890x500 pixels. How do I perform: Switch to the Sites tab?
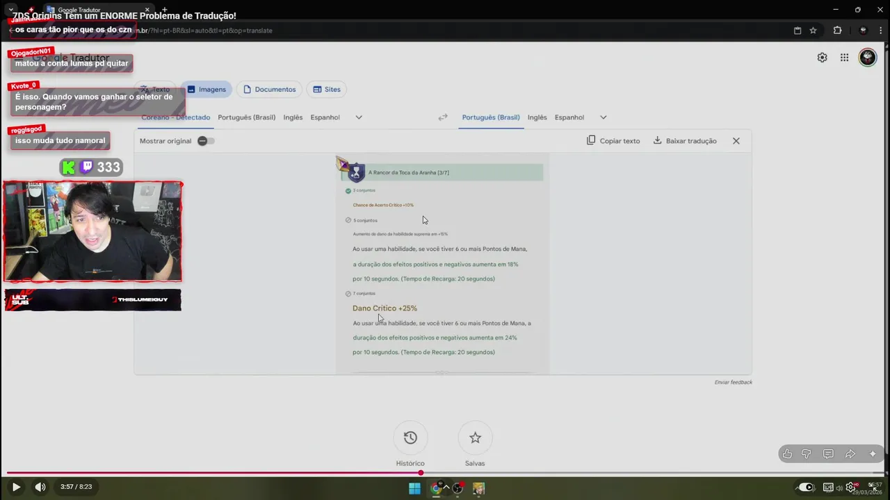327,89
